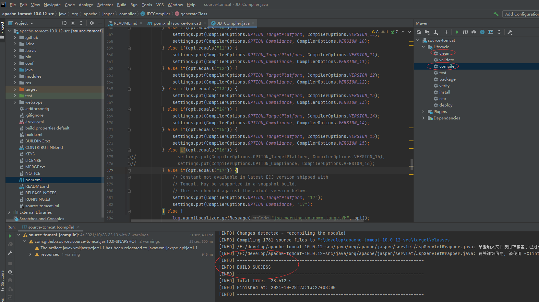Open Maven settings wrench icon
The height and width of the screenshot is (302, 539).
click(x=510, y=32)
